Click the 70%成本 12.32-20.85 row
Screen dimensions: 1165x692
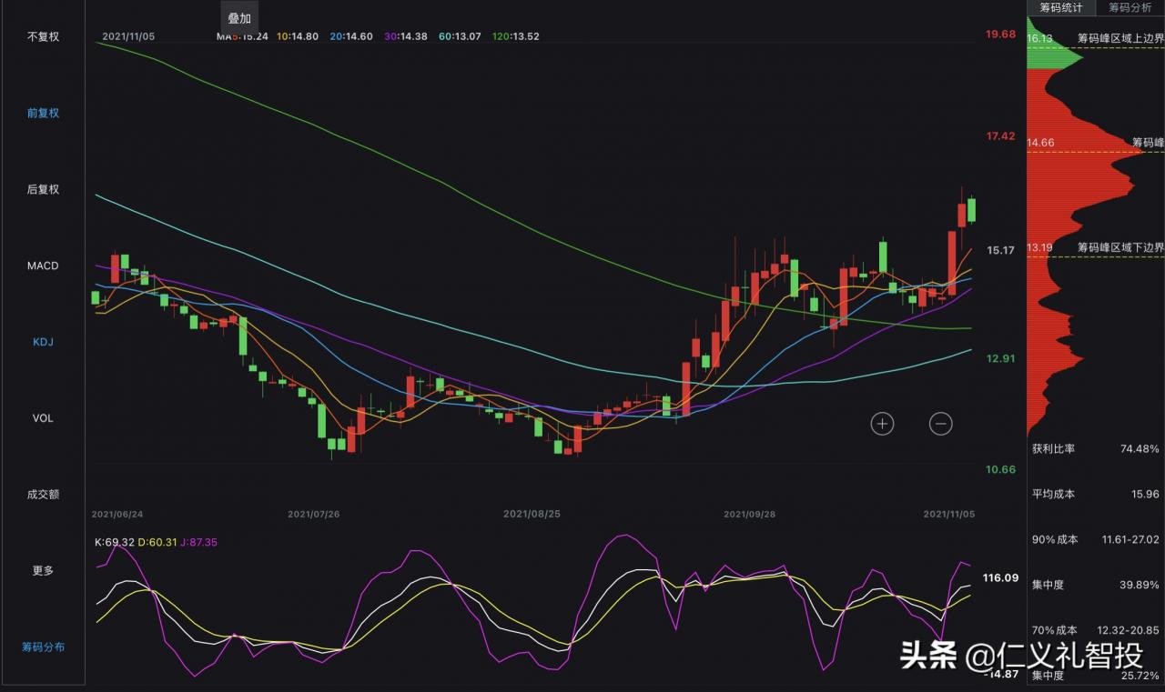coord(1096,630)
